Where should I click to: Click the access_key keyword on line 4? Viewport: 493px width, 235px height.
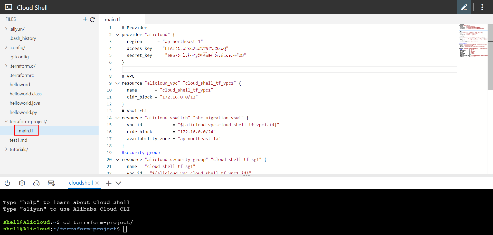coord(139,49)
